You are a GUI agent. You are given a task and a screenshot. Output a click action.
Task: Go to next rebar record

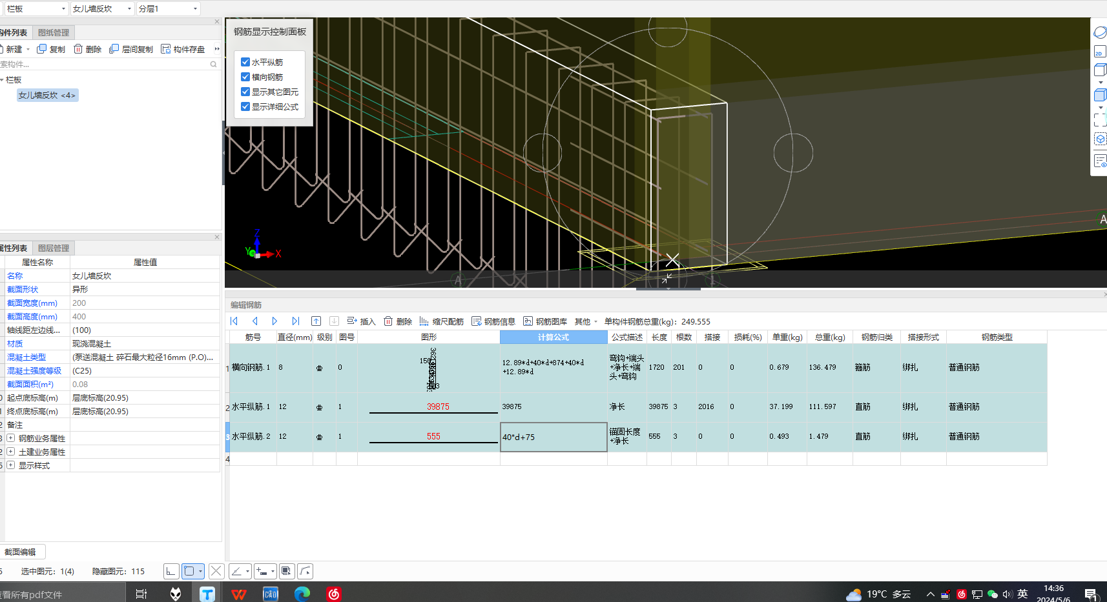[274, 321]
